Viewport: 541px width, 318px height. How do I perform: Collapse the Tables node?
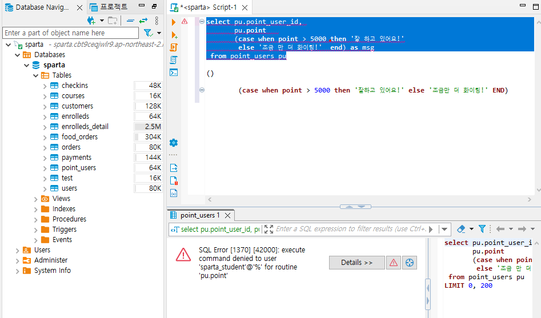coord(35,75)
